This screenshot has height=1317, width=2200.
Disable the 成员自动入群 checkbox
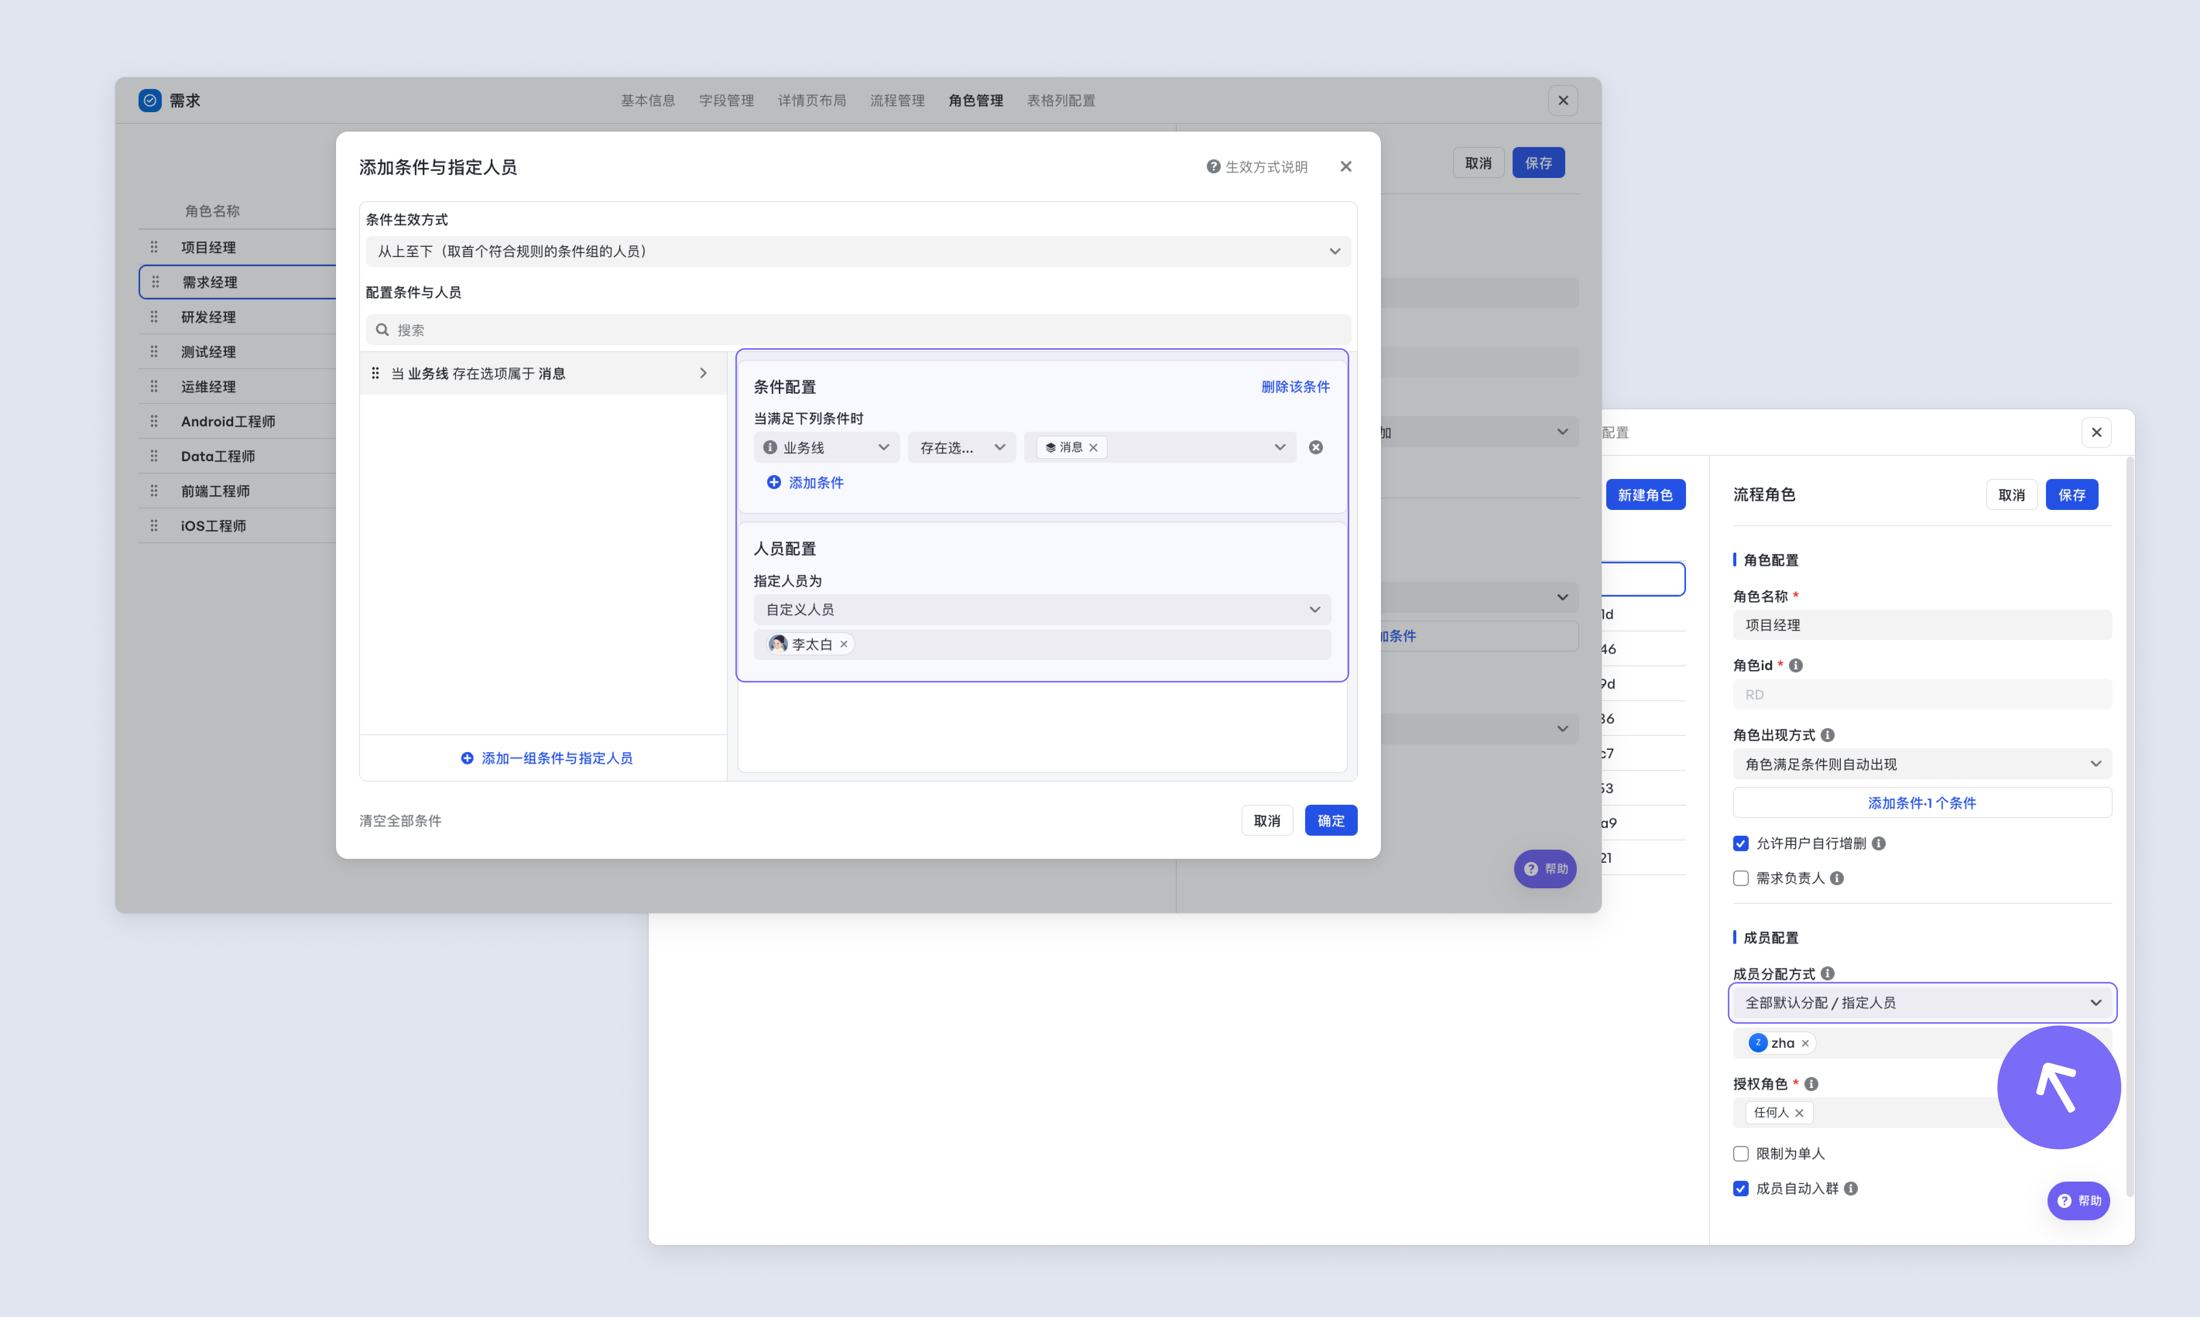(x=1741, y=1188)
